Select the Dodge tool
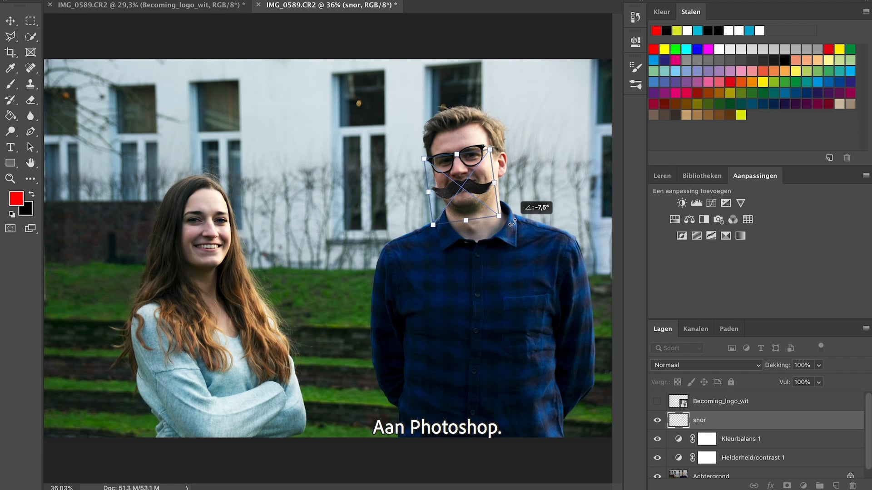This screenshot has width=872, height=490. (10, 132)
